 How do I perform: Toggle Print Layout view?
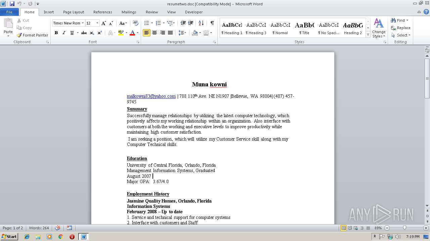[343, 228]
